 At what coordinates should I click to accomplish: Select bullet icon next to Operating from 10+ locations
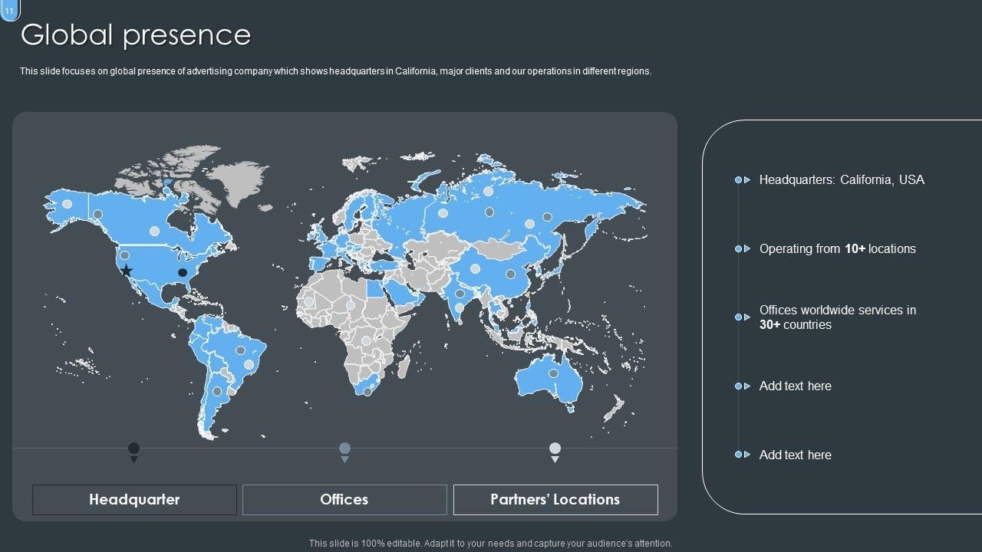[742, 249]
